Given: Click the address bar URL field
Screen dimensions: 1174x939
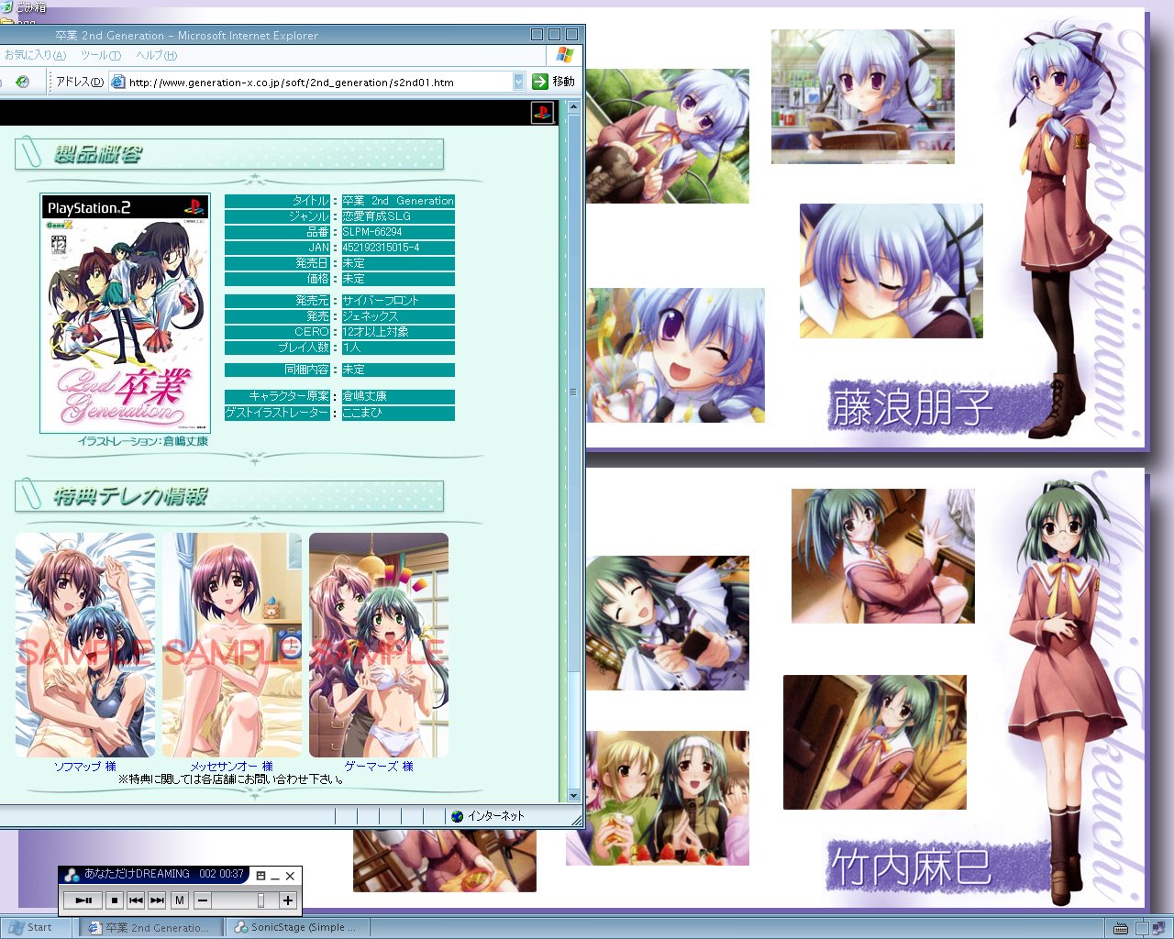Looking at the screenshot, I should click(x=318, y=82).
